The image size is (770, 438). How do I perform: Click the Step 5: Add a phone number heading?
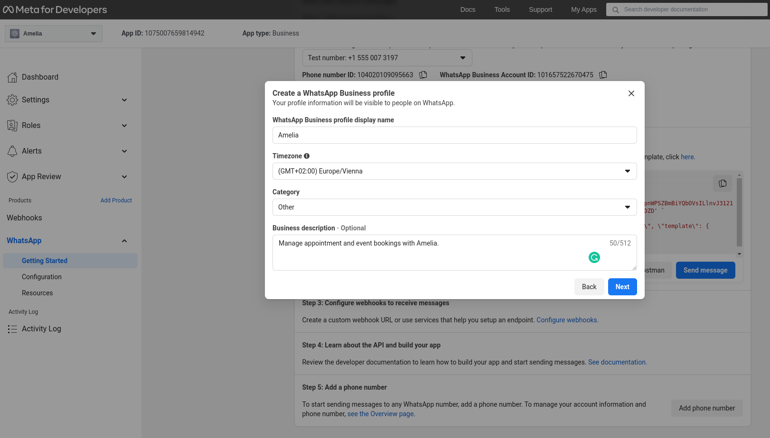345,387
